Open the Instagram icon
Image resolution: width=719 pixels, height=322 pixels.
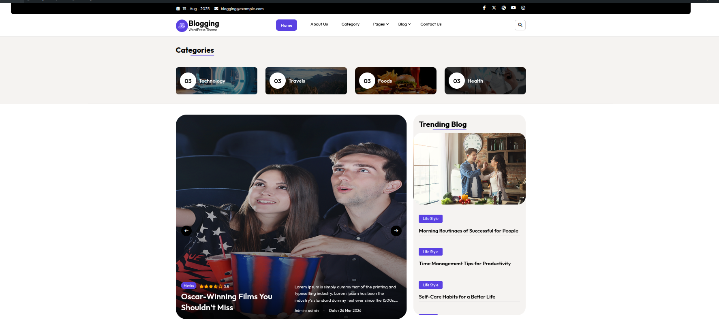click(523, 8)
